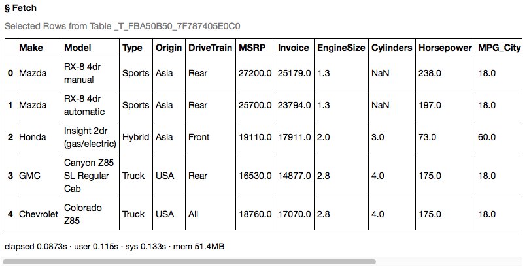Click the Cylinders column header
Viewport: 529px width, 269px height.
point(392,48)
